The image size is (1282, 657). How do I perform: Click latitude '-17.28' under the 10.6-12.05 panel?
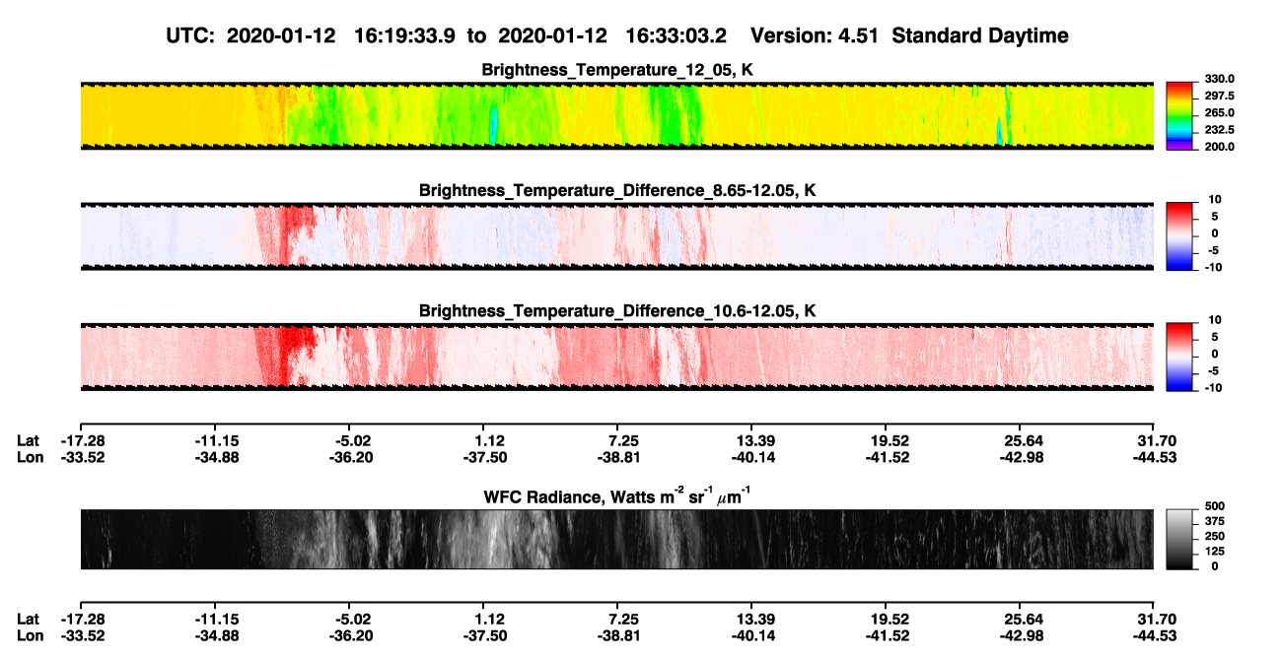click(84, 440)
